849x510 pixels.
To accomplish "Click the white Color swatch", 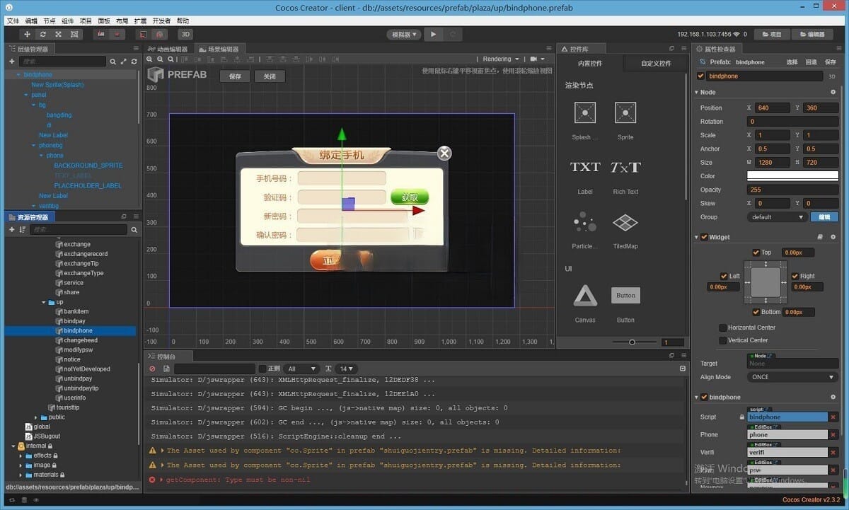I will click(x=792, y=176).
